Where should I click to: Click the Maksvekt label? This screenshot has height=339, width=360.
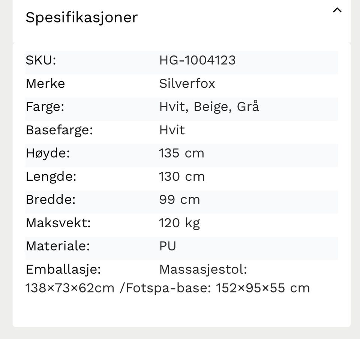pos(58,223)
